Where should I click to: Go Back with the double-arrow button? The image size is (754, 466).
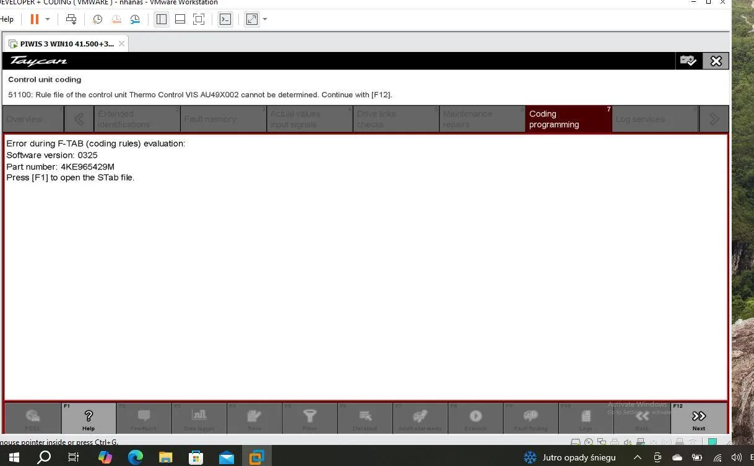coord(642,418)
